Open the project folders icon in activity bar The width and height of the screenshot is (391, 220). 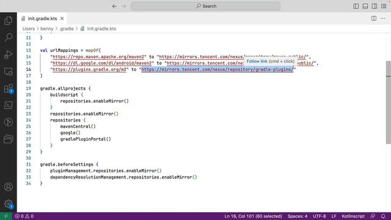coord(8,139)
